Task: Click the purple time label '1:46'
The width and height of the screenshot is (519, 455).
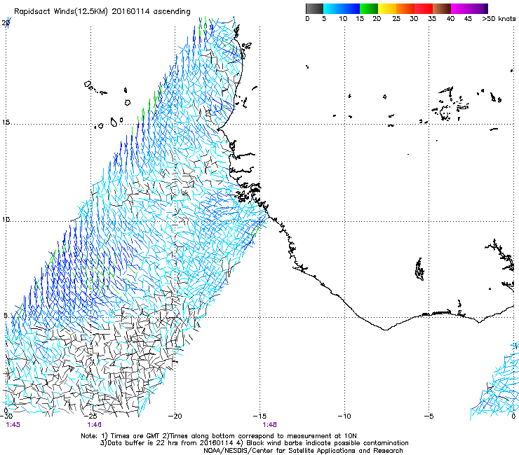Action: 95,425
